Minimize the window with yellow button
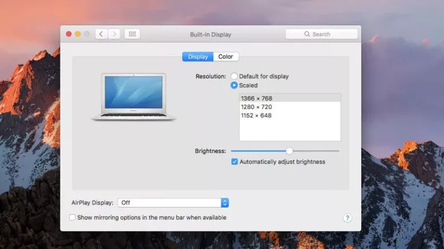The height and width of the screenshot is (249, 444). coord(78,34)
